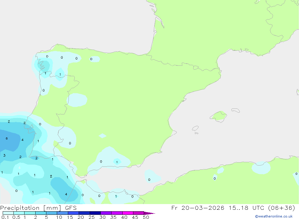This screenshot has height=219, width=299.
Task: Open the weatheronline.co.uk copyright link
Action: coord(274,216)
